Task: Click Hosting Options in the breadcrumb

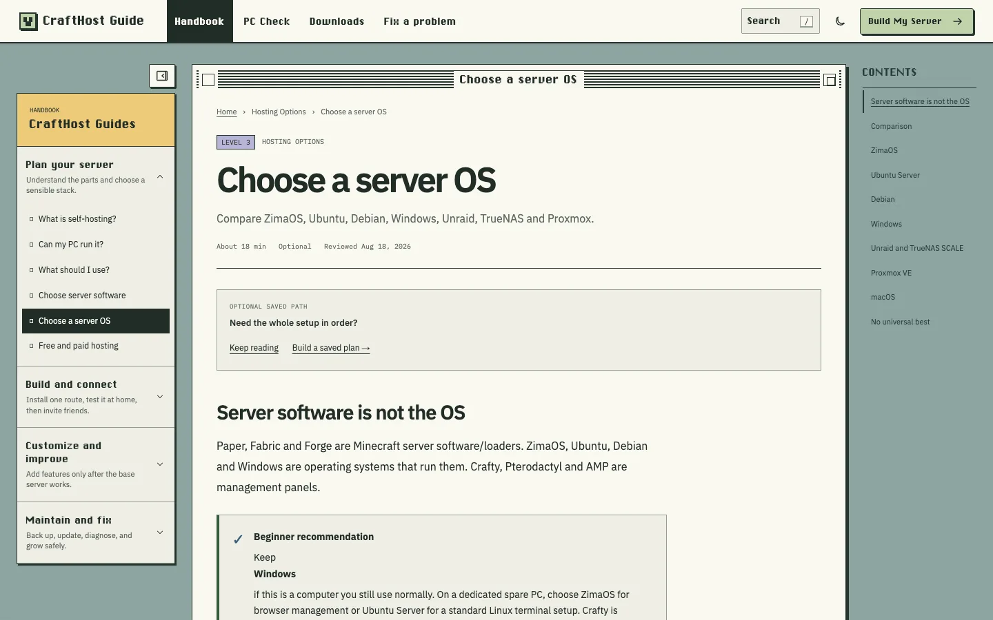Action: 279,112
